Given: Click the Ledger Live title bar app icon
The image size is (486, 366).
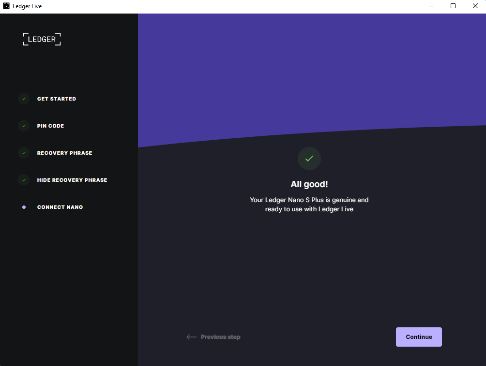Looking at the screenshot, I should click(x=6, y=6).
